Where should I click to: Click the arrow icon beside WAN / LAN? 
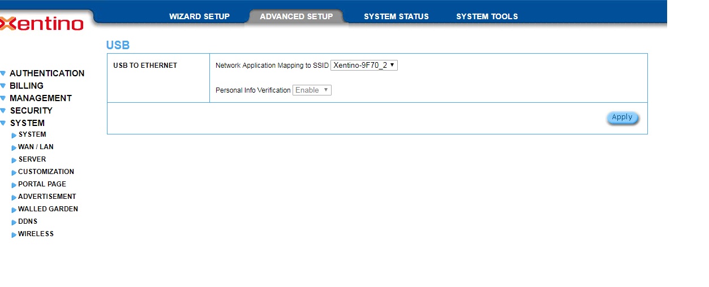coord(14,147)
